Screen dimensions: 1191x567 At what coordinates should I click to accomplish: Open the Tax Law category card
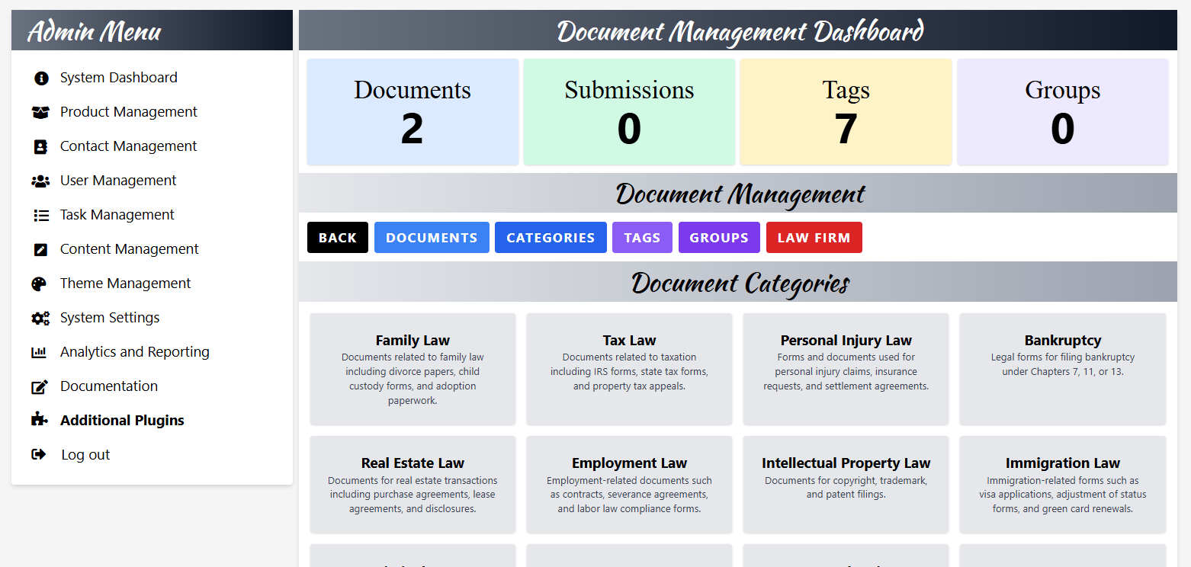[x=629, y=369]
